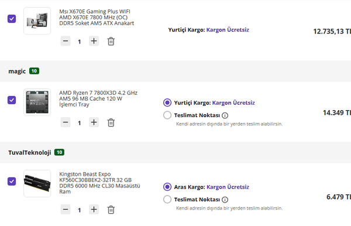Remove the AMD Ryzen 7 7800X3D item
This screenshot has width=351, height=226.
111,122
